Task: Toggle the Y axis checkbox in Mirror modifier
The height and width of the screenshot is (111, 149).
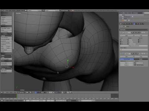Action: tap(121, 42)
